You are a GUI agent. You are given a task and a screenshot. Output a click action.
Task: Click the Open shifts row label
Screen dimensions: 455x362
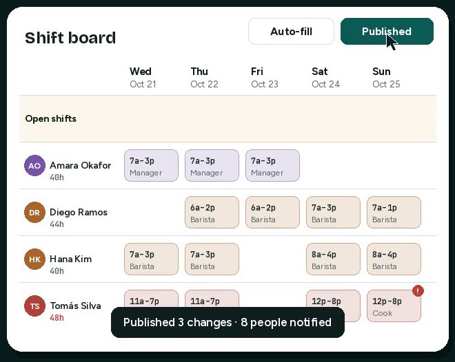[51, 119]
